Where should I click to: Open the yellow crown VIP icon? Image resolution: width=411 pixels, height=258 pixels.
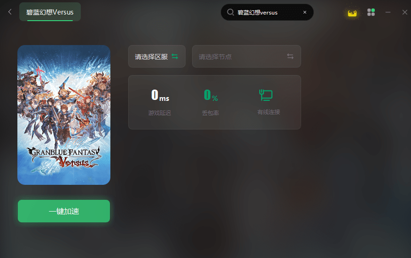click(x=352, y=13)
